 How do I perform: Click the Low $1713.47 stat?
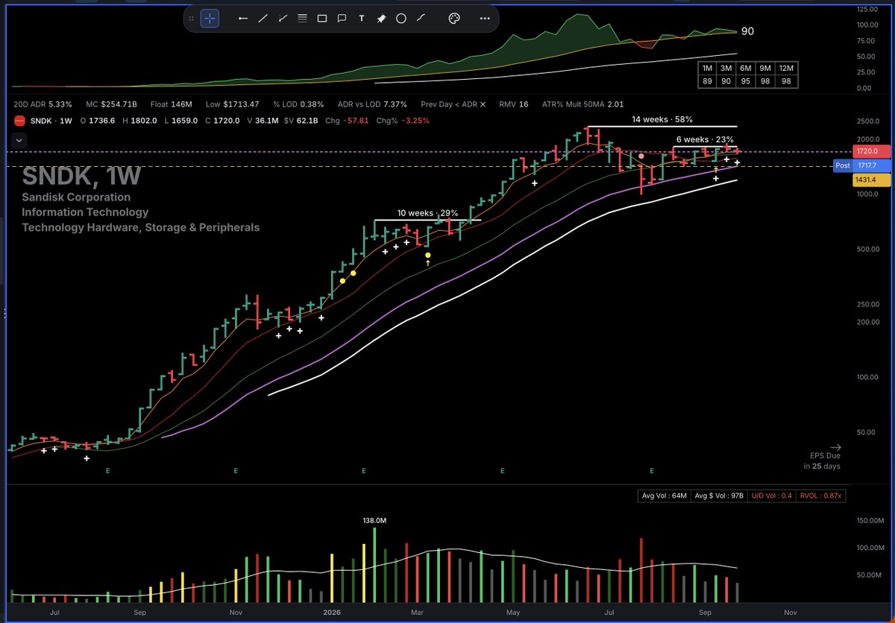(233, 104)
